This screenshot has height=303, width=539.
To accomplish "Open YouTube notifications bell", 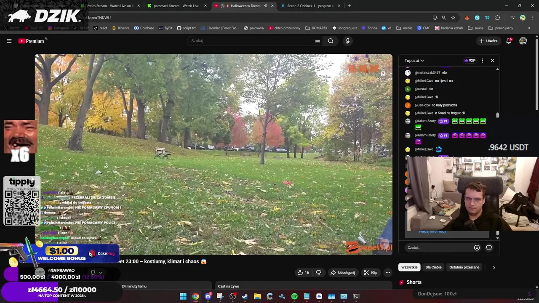I will tap(509, 41).
